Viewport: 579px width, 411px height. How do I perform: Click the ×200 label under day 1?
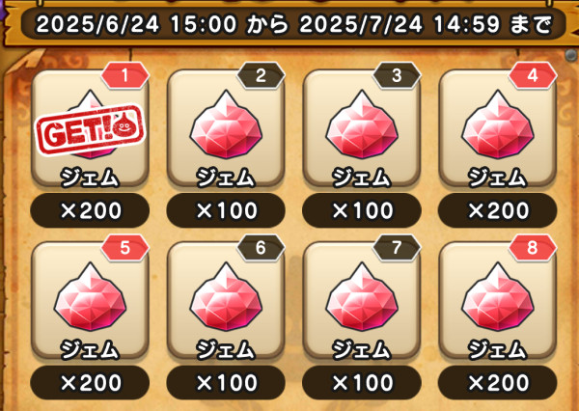coord(90,210)
